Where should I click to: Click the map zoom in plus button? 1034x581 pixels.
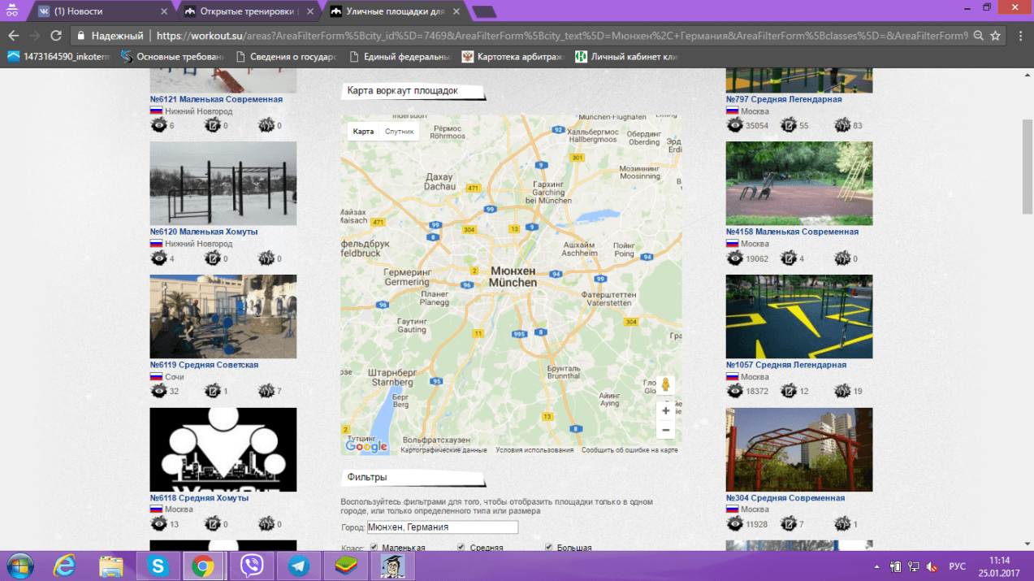(666, 411)
